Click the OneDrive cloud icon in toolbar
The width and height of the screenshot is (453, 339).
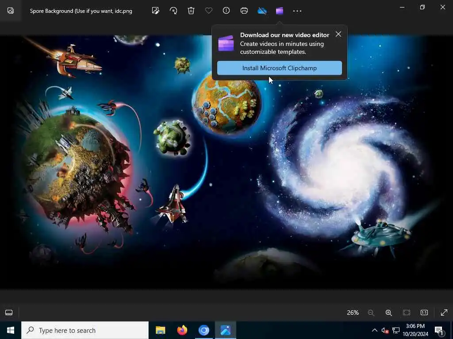262,11
